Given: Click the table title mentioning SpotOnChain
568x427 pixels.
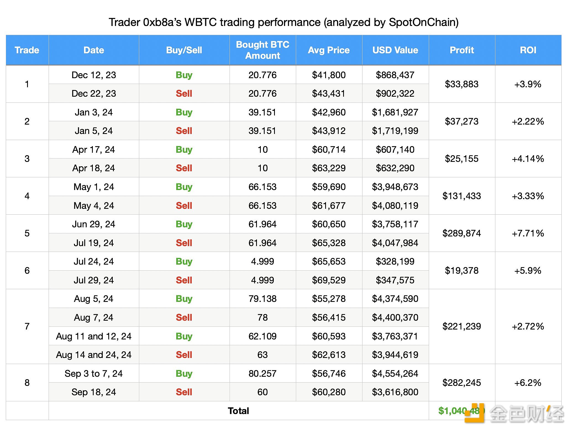Looking at the screenshot, I should (x=284, y=22).
